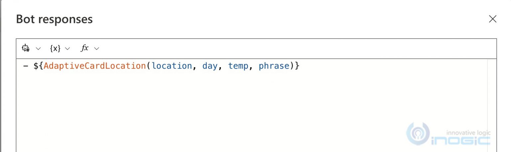
Task: Click the leading dash in the editor line
Action: [26, 66]
